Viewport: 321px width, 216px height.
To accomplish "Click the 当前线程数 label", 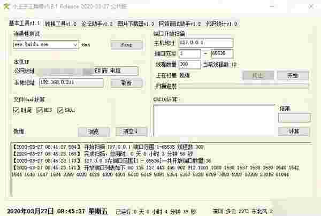I will [x=220, y=65].
